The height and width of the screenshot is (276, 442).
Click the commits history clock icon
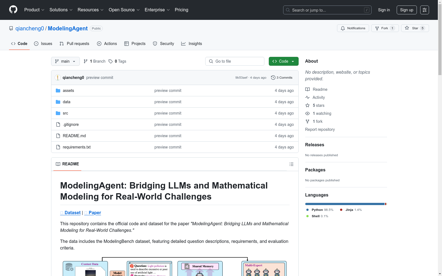[273, 78]
